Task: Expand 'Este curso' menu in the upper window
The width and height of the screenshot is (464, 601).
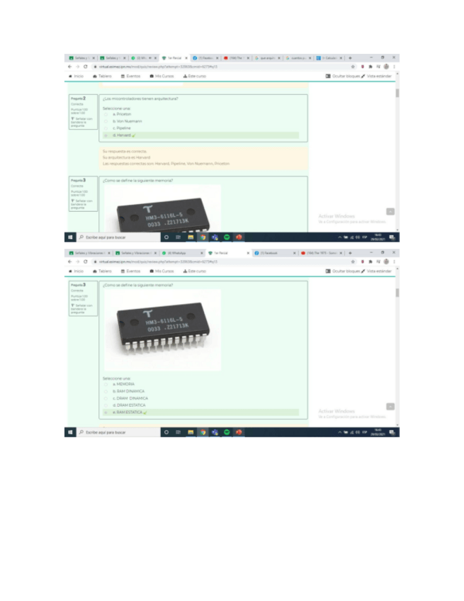Action: (194, 75)
